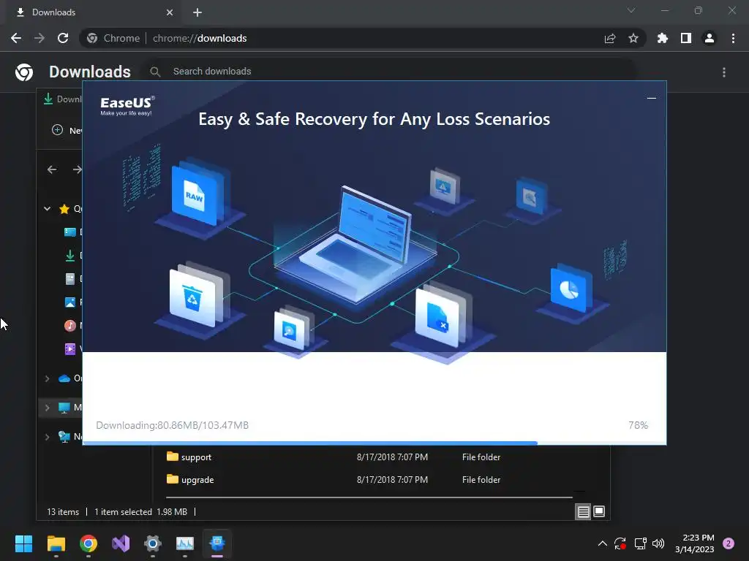The image size is (749, 561).
Task: Open Settings gear from the taskbar
Action: (153, 543)
